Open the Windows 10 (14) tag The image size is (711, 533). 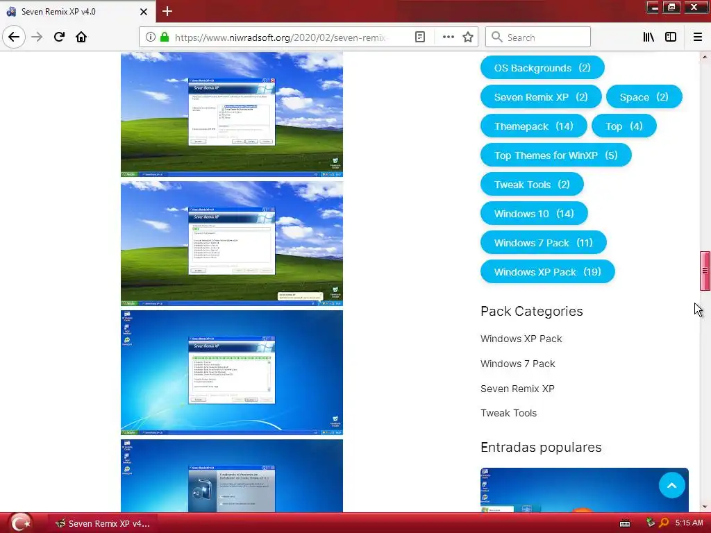(534, 214)
